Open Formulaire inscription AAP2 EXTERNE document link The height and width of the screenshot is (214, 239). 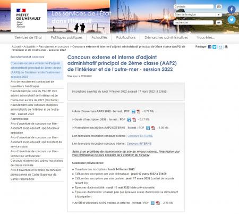tap(108, 128)
